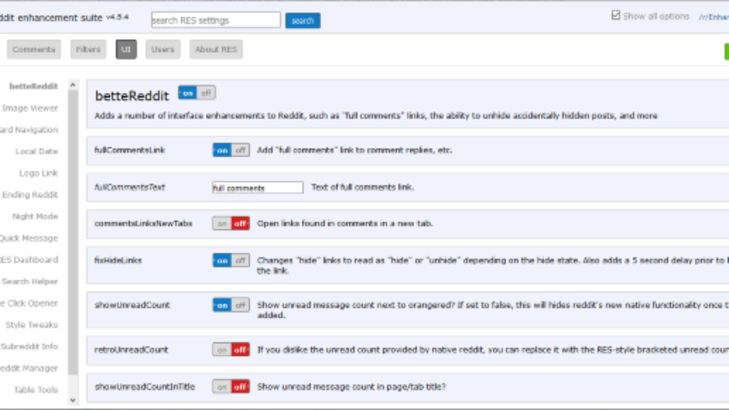Open the Users category tab
The height and width of the screenshot is (410, 729).
coord(163,49)
